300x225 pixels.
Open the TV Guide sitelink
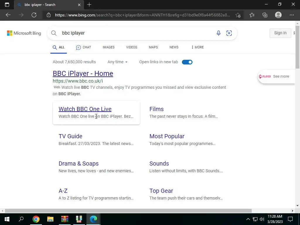(x=70, y=136)
